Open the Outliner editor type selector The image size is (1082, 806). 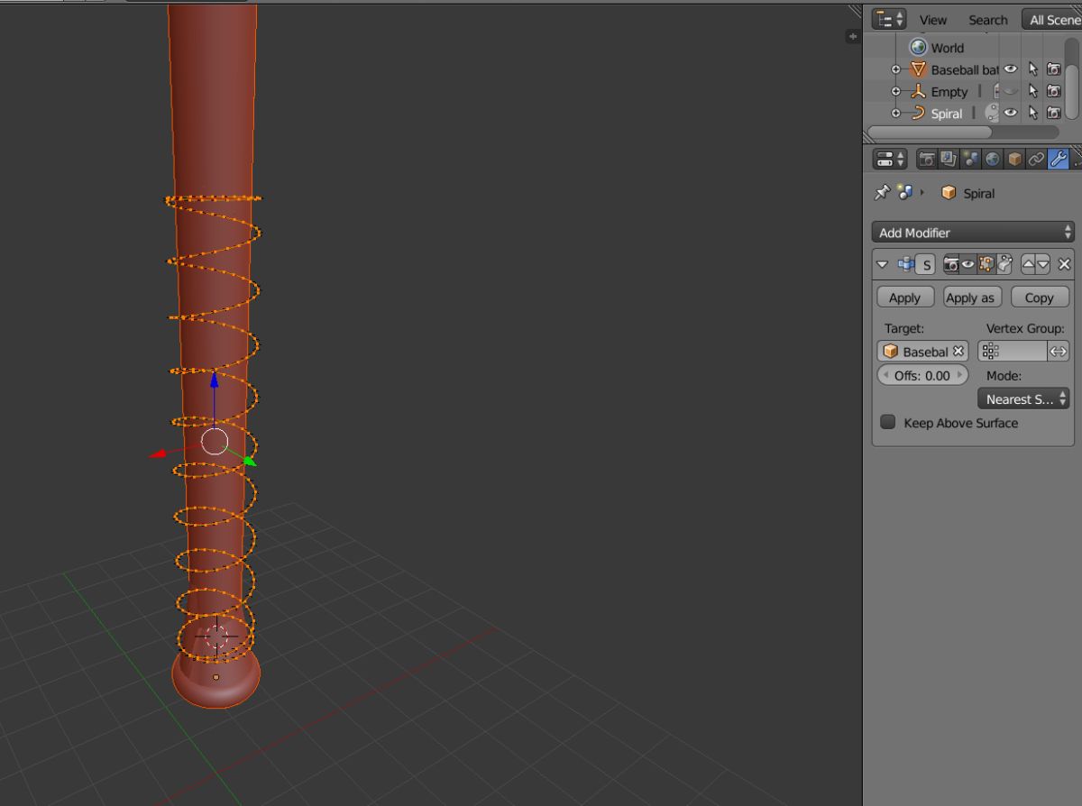pyautogui.click(x=889, y=19)
